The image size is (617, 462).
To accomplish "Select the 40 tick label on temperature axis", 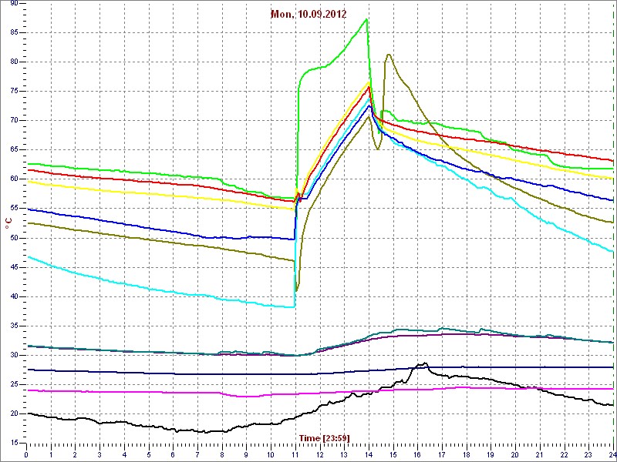I will pos(13,296).
